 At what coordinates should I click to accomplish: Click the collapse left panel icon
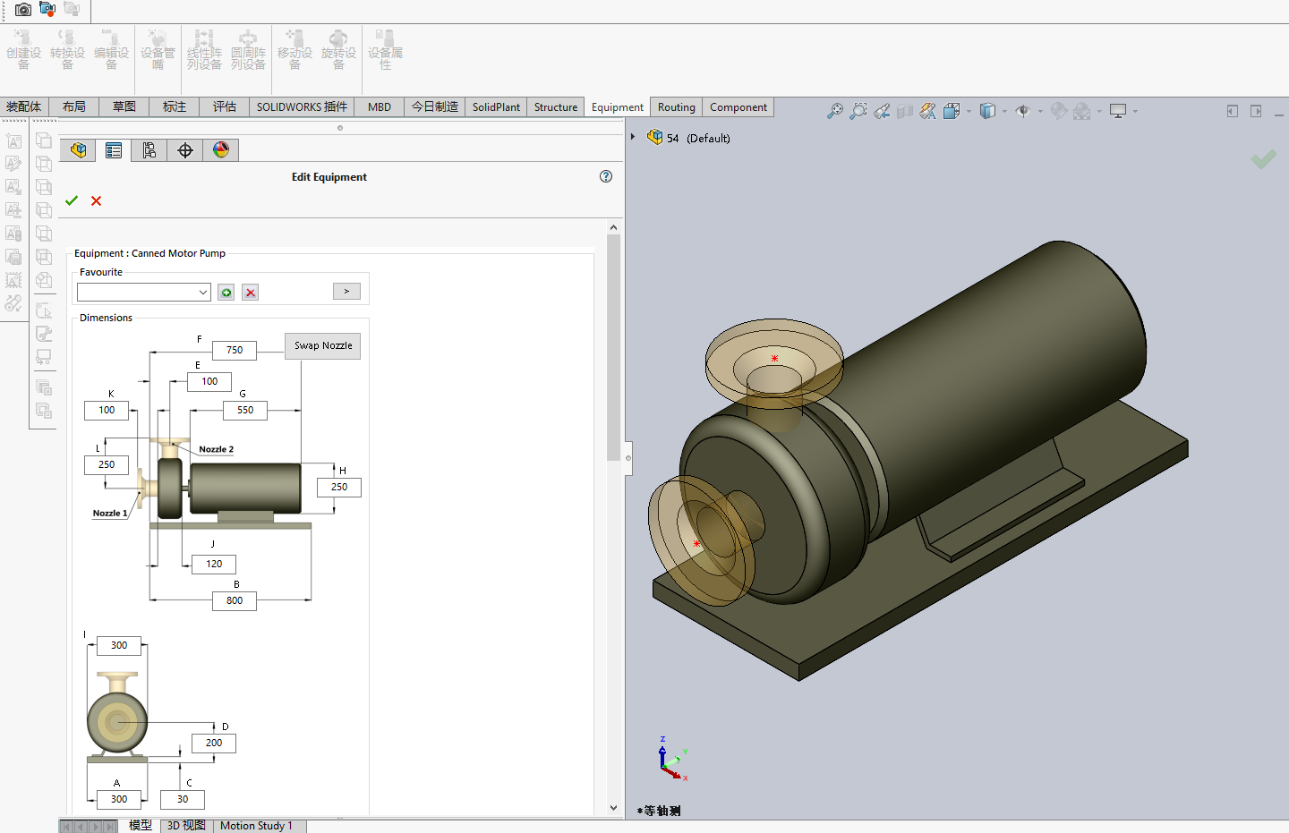click(1233, 111)
